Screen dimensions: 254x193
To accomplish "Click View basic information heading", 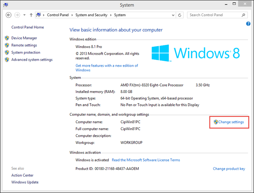I will coord(116,30).
